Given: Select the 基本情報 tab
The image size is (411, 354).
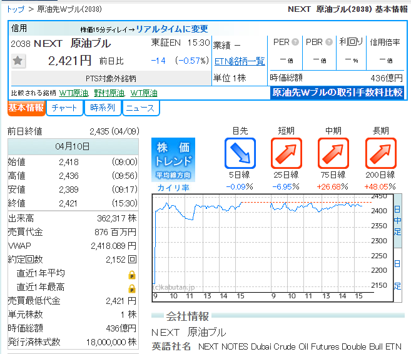Looking at the screenshot, I should 26,108.
